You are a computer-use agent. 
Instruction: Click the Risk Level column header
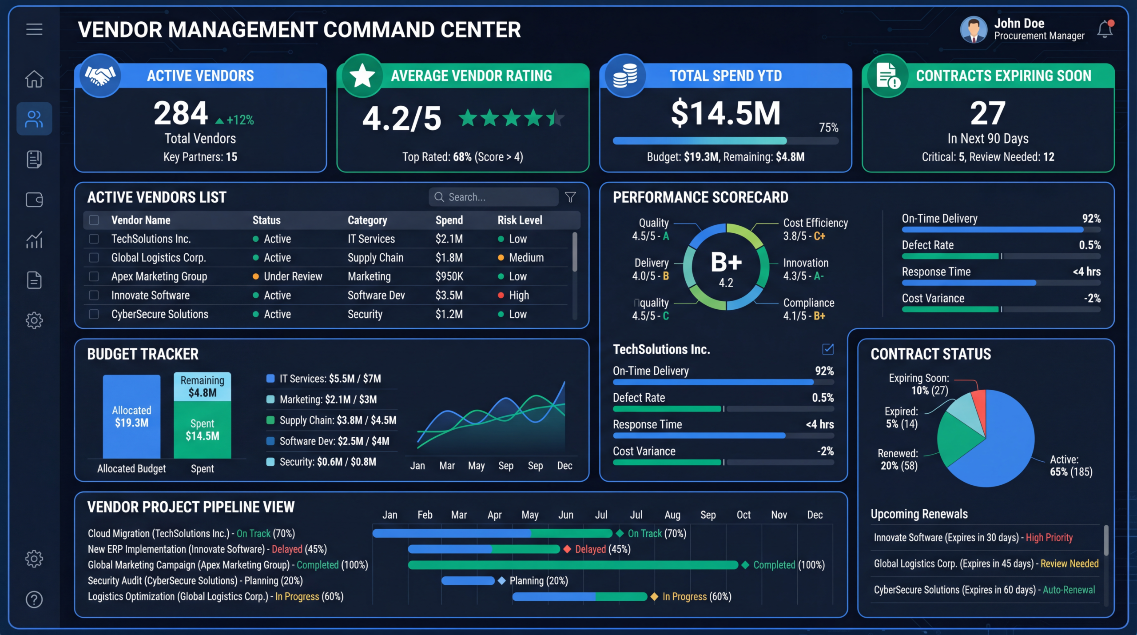[x=520, y=220]
